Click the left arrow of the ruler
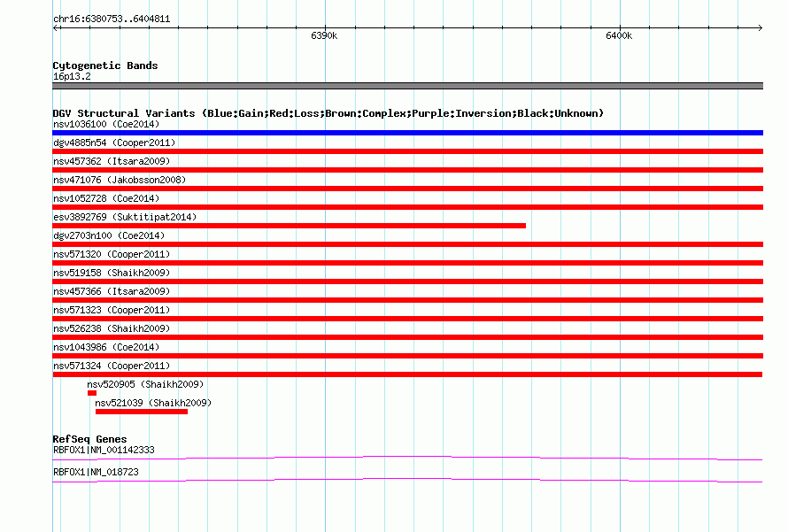 click(x=56, y=27)
